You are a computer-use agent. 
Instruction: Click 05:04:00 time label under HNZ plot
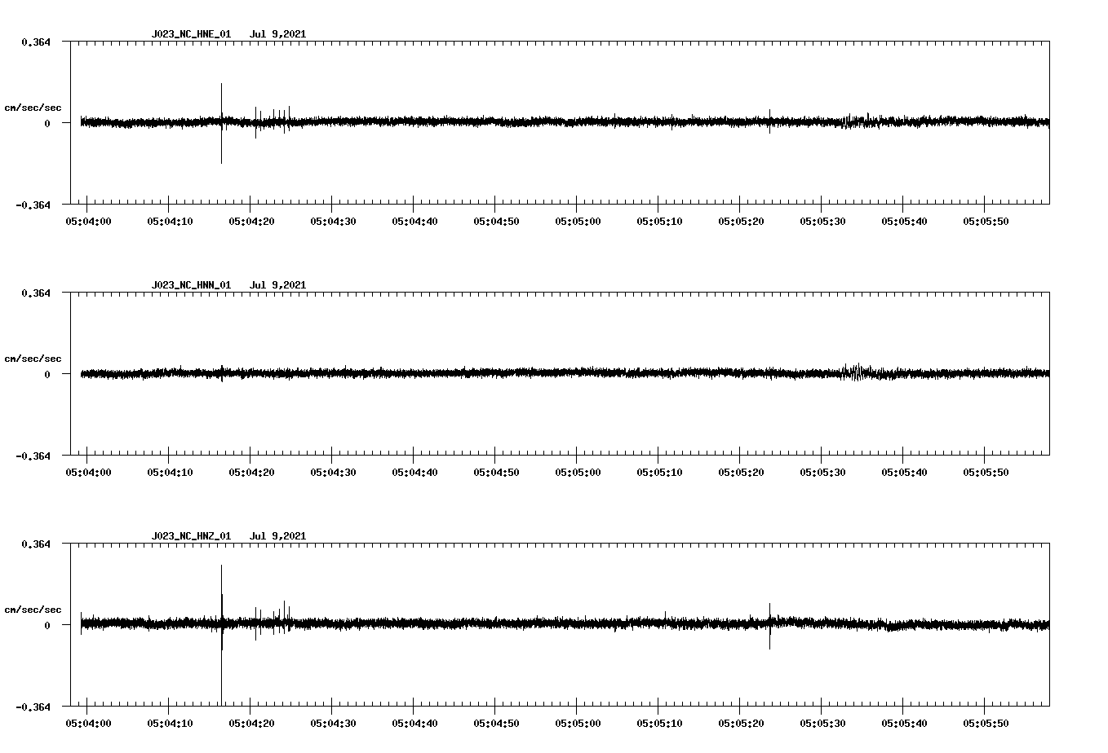coord(87,724)
